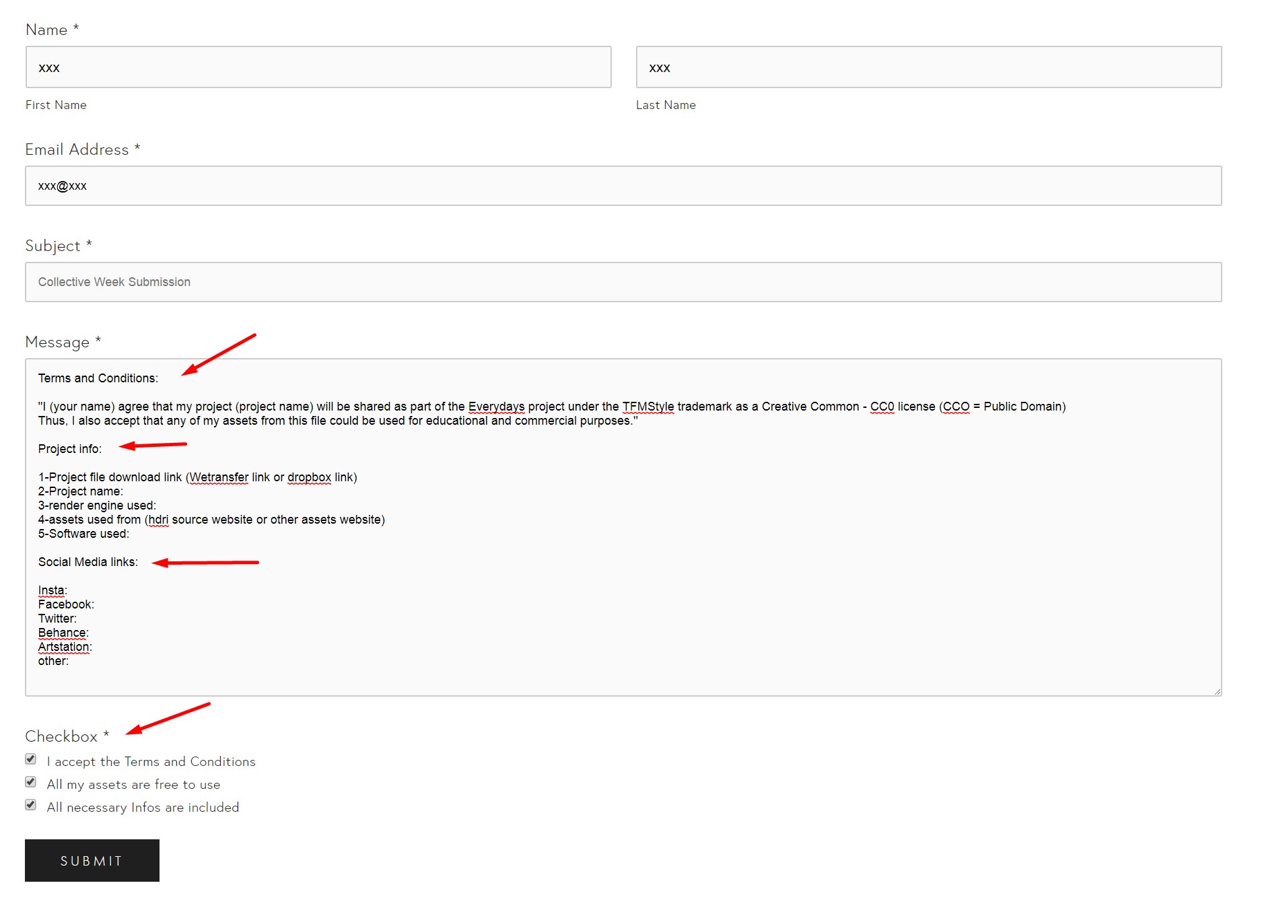This screenshot has height=910, width=1262.
Task: Click the 'Thus, I also accept' sentence line
Action: pyautogui.click(x=338, y=421)
